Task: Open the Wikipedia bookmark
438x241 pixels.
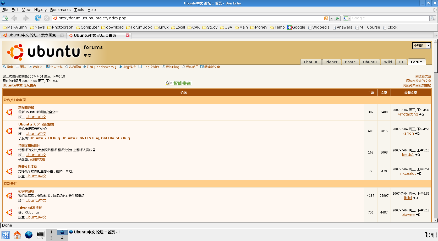Action: 319,27
